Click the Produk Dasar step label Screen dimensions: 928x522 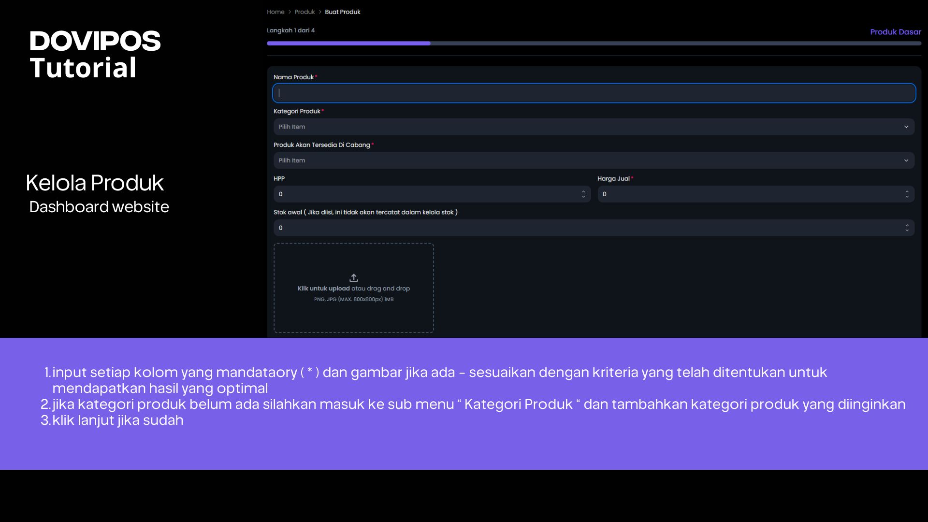click(x=895, y=32)
